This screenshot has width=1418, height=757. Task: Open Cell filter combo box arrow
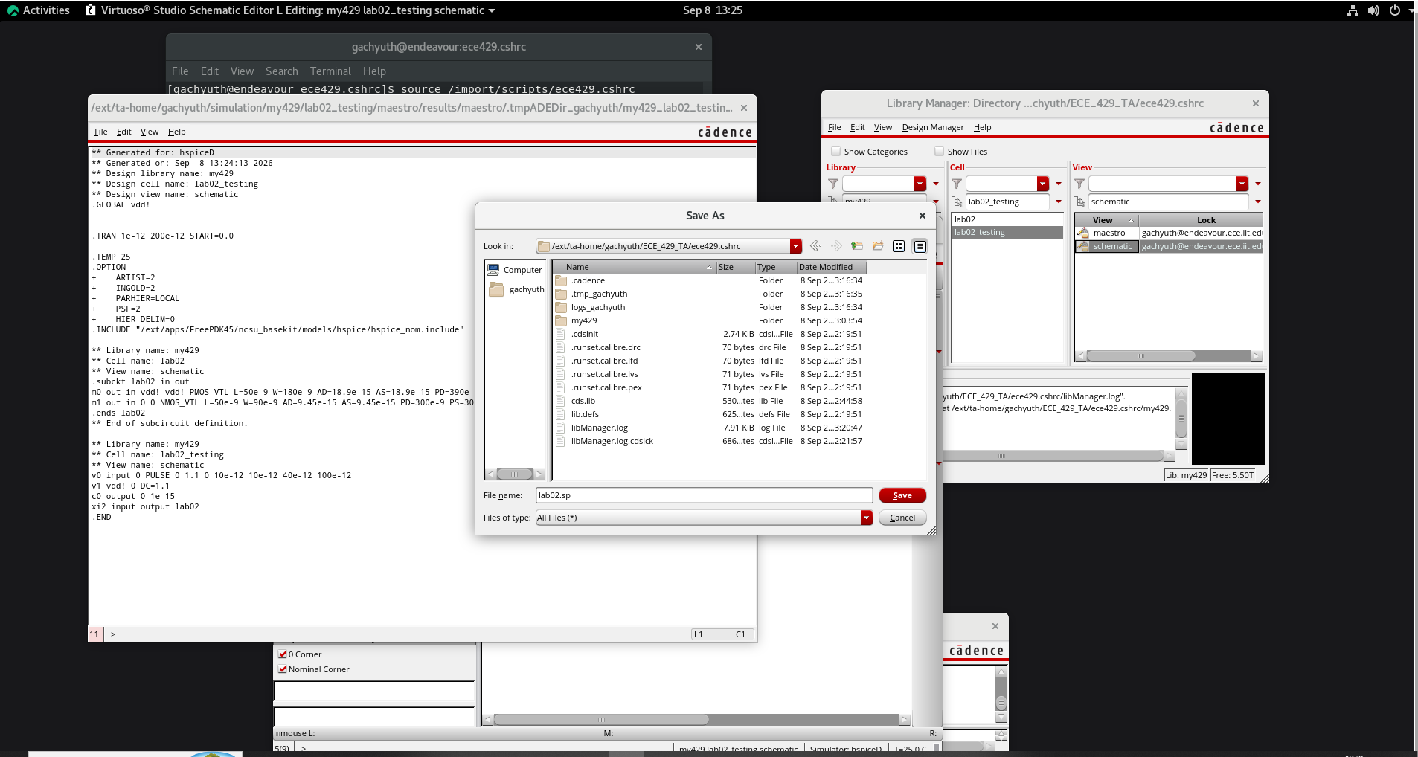click(x=1043, y=184)
